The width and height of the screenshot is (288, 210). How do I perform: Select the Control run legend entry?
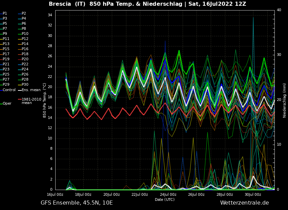coord(9,90)
